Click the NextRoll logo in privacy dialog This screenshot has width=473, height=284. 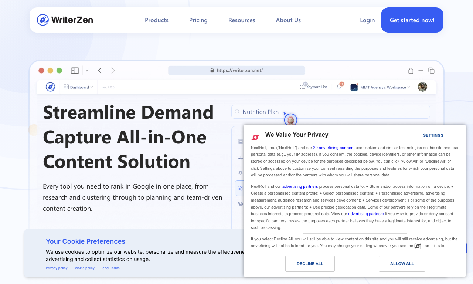(255, 137)
